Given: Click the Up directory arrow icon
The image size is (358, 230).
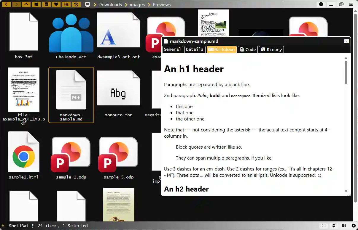Looking at the screenshot, I should tap(26, 4).
